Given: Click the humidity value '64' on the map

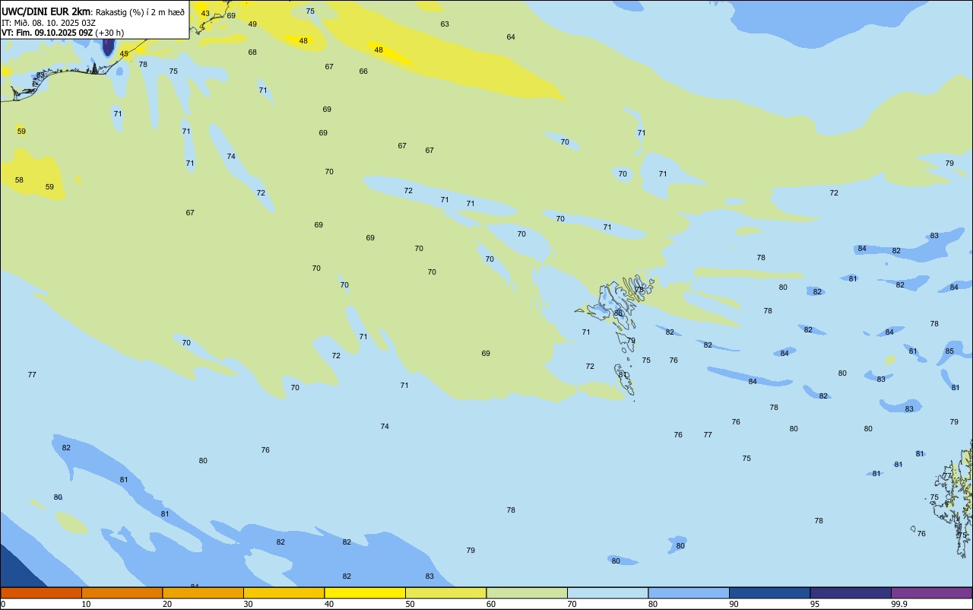Looking at the screenshot, I should pos(511,37).
